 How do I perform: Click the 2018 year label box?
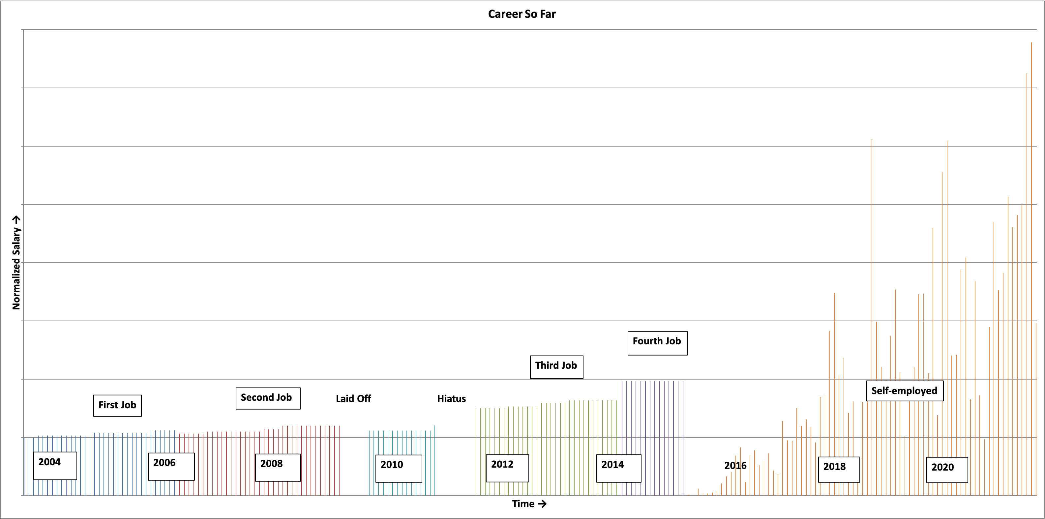coord(839,470)
